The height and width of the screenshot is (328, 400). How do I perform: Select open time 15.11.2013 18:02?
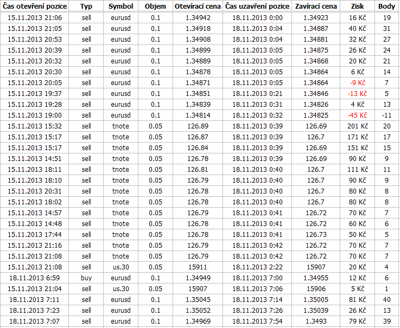(x=35, y=202)
